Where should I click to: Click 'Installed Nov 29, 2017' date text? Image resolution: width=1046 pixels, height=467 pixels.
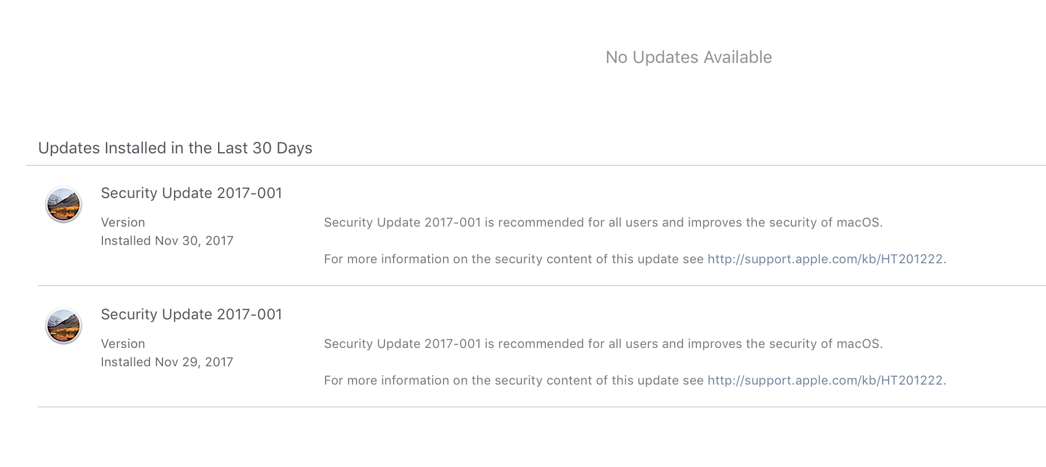[167, 362]
